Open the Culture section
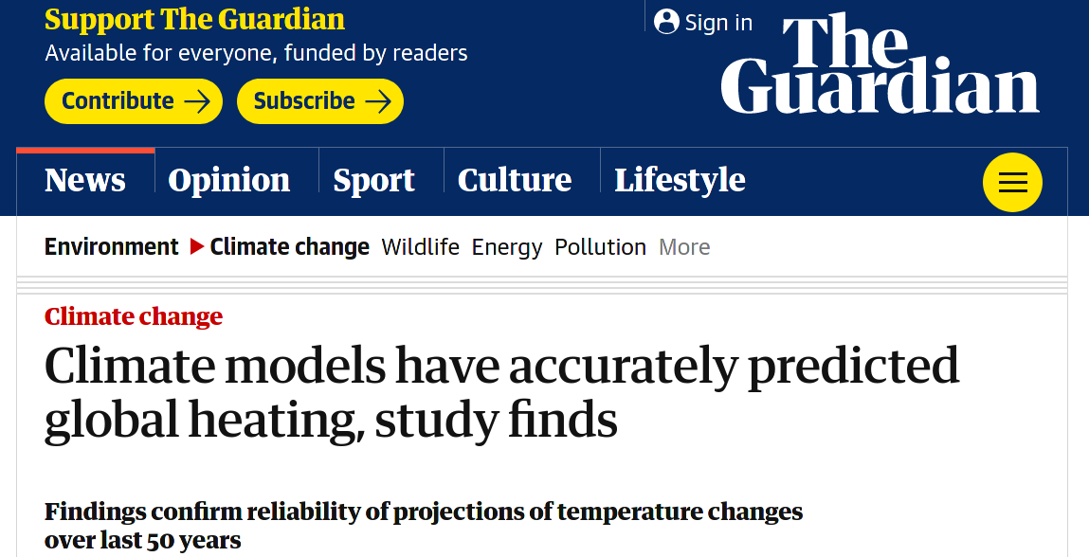1089x557 pixels. pyautogui.click(x=515, y=180)
